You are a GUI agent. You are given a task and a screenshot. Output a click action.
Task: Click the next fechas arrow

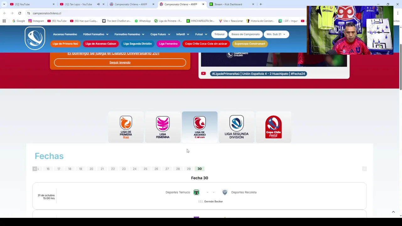coord(364,169)
